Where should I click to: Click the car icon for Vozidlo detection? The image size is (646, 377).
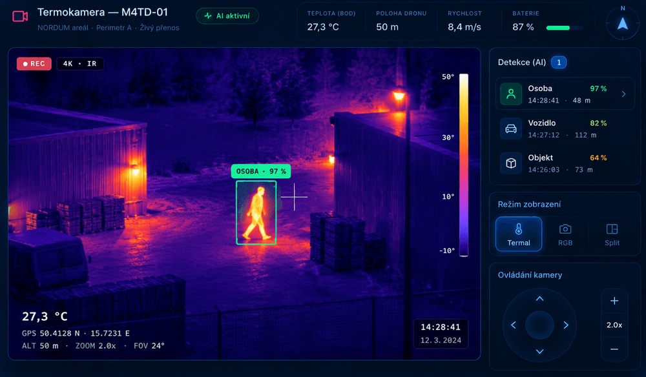pos(511,129)
